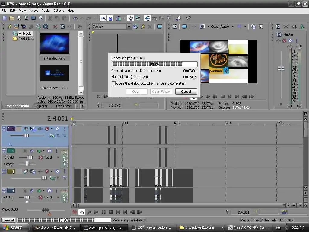Switch to the Explorer tab
Viewport: 309px width, 232px height.
pyautogui.click(x=41, y=106)
